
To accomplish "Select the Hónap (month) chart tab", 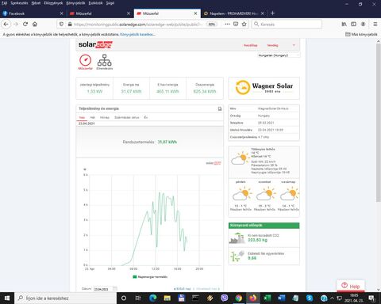I will tap(105, 117).
